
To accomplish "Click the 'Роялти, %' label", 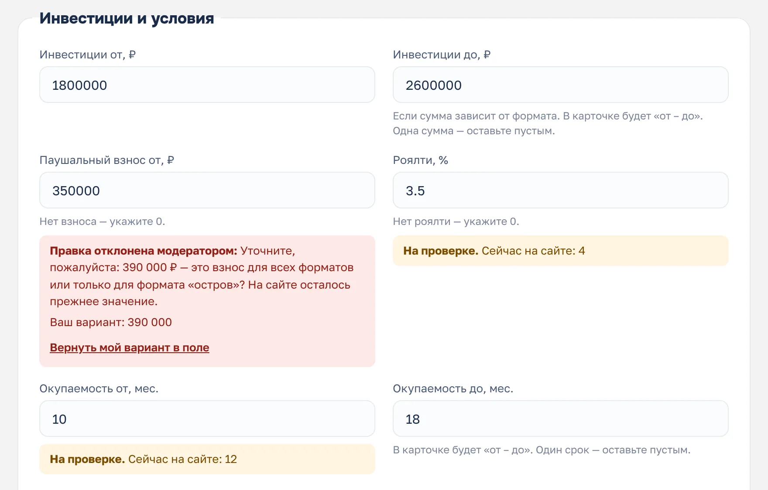I will click(x=421, y=160).
